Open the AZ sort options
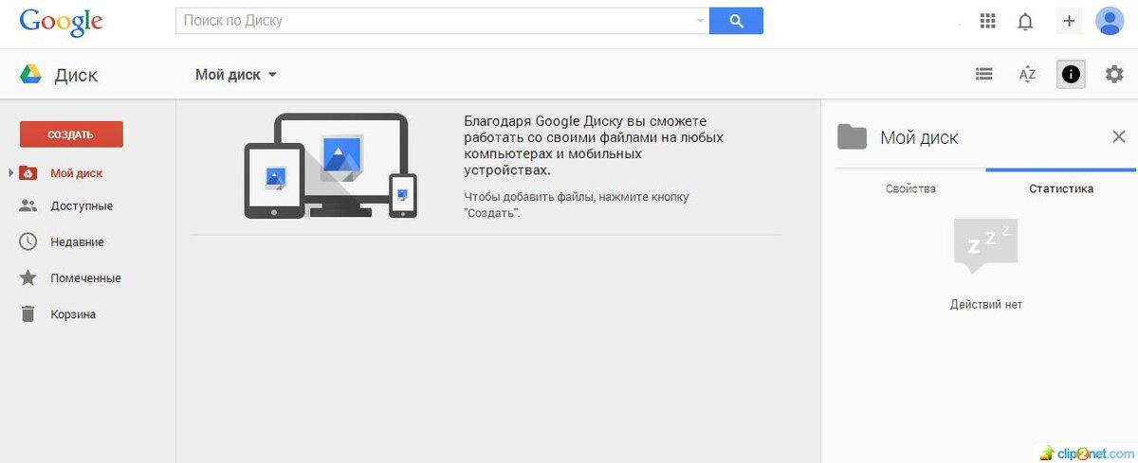 (x=1027, y=74)
